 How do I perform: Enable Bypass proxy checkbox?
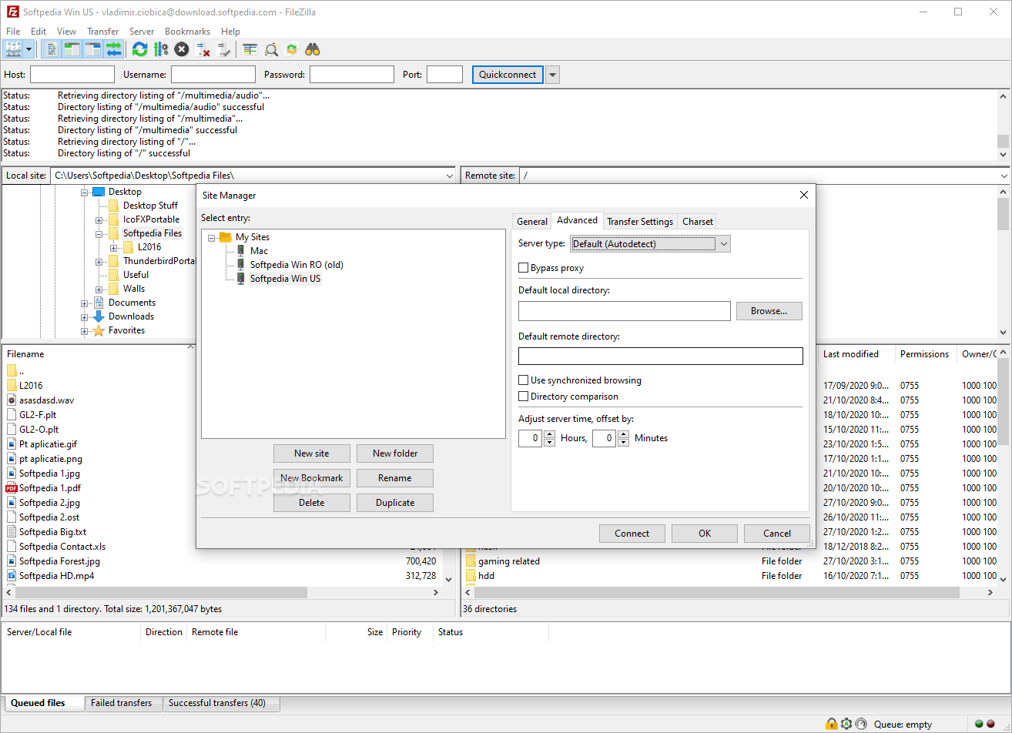point(524,268)
